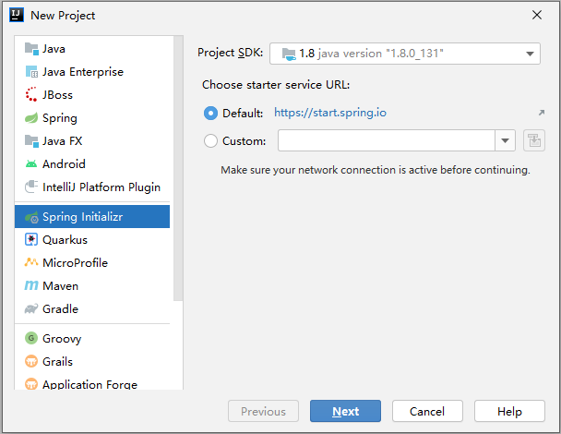Pick the Android robot icon

[31, 164]
